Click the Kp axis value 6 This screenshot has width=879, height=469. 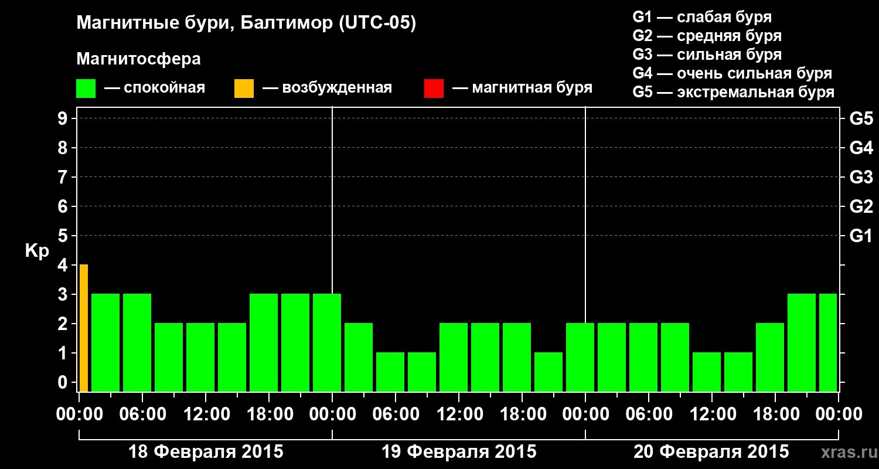pyautogui.click(x=63, y=207)
